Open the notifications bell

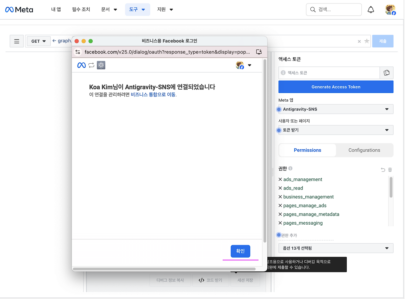pyautogui.click(x=371, y=10)
